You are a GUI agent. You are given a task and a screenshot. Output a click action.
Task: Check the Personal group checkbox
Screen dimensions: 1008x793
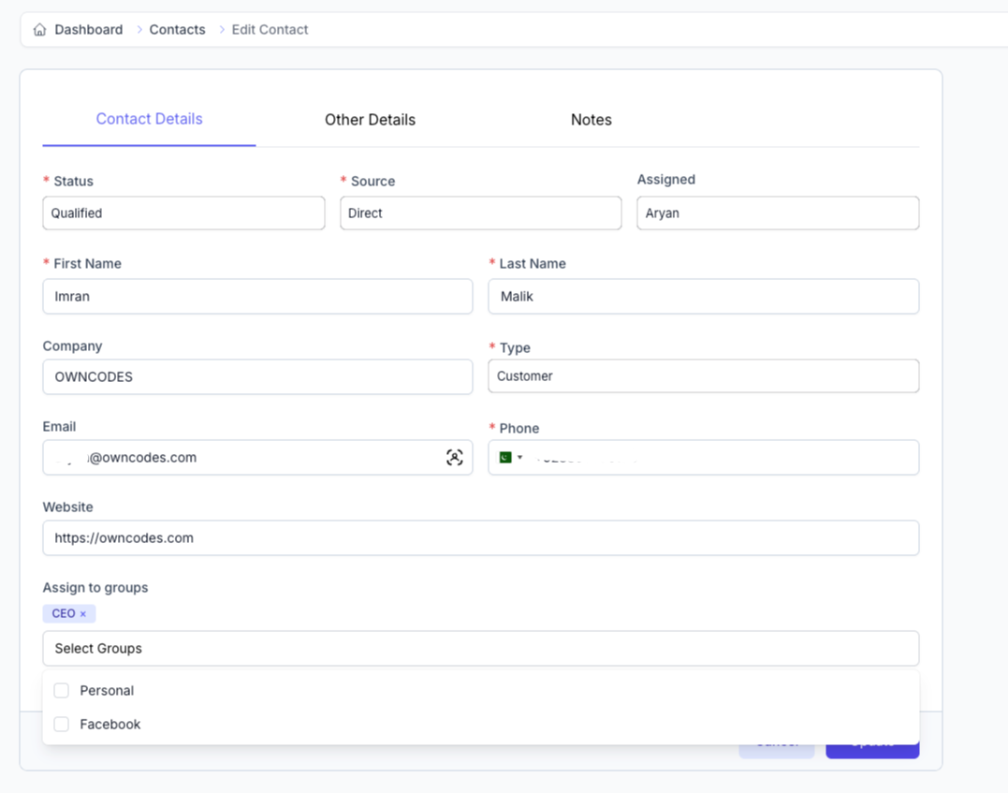pyautogui.click(x=61, y=690)
